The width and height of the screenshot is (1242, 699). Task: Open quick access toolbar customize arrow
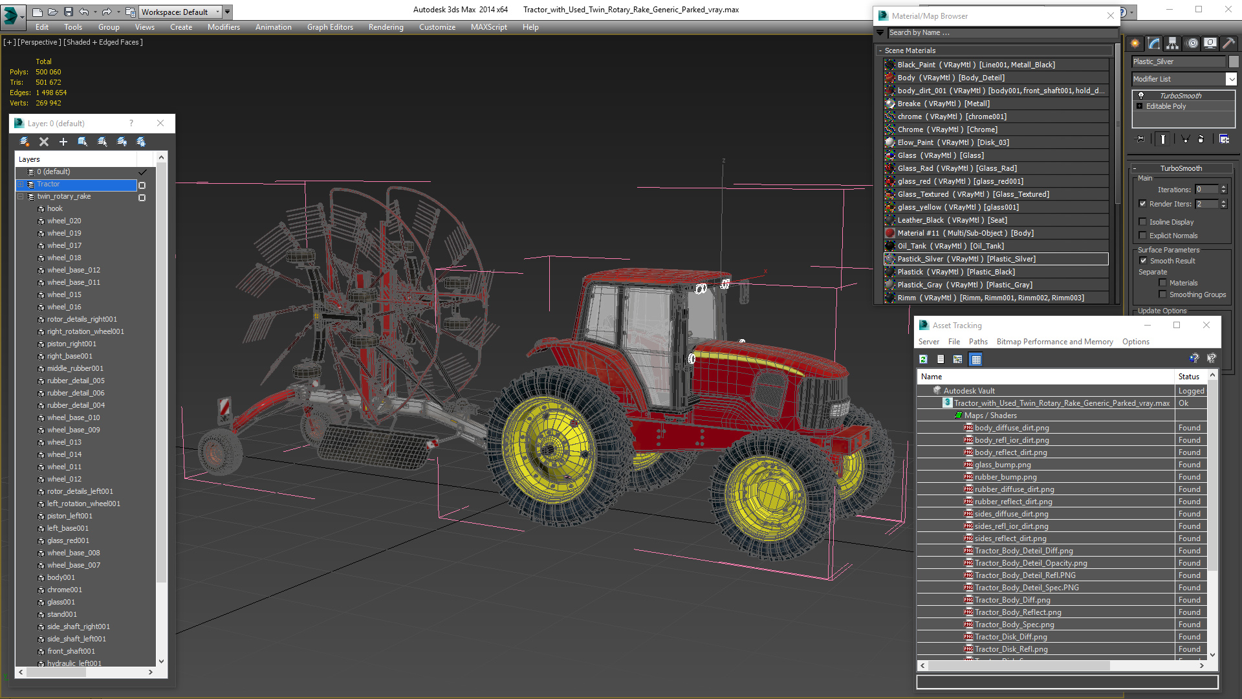228,12
